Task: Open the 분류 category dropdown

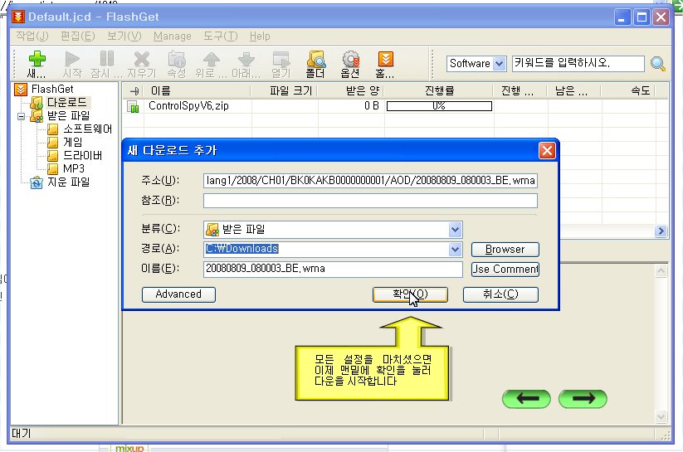Action: click(455, 230)
